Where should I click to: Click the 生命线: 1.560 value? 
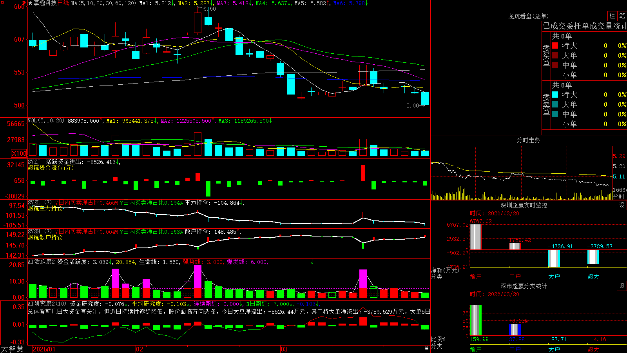[159, 262]
